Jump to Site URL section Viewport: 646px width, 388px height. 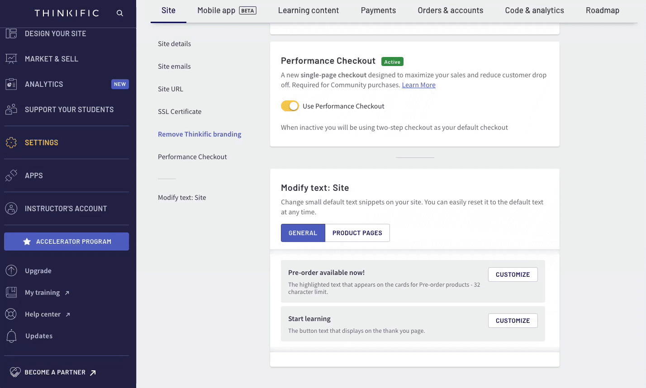coord(171,89)
